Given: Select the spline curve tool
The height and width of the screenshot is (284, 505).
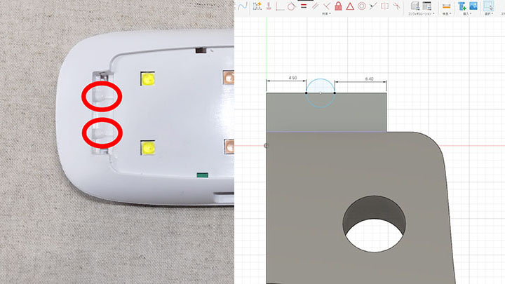Looking at the screenshot, I should (243, 6).
